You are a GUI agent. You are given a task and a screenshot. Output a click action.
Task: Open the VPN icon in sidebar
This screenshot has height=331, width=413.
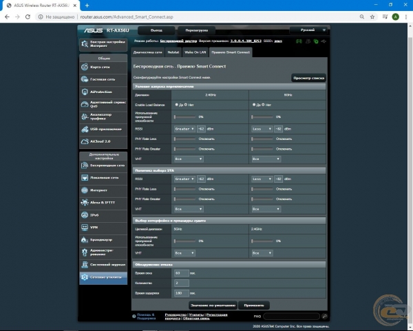85,228
